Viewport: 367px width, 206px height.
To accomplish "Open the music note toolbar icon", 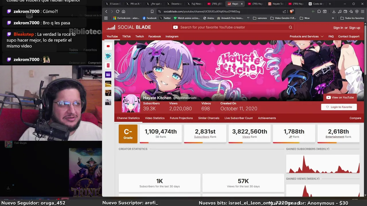I will [340, 11].
